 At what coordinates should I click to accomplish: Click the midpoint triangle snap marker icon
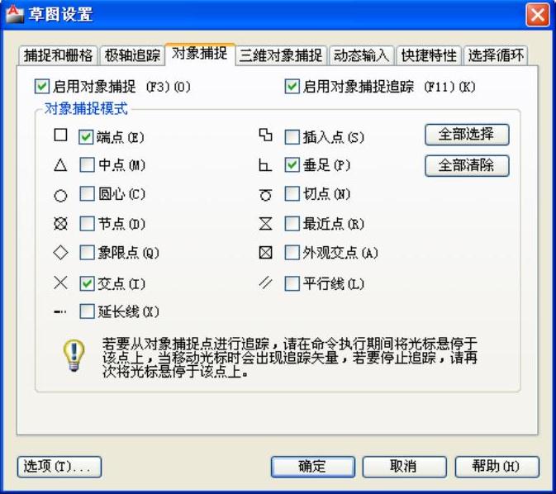[x=60, y=165]
